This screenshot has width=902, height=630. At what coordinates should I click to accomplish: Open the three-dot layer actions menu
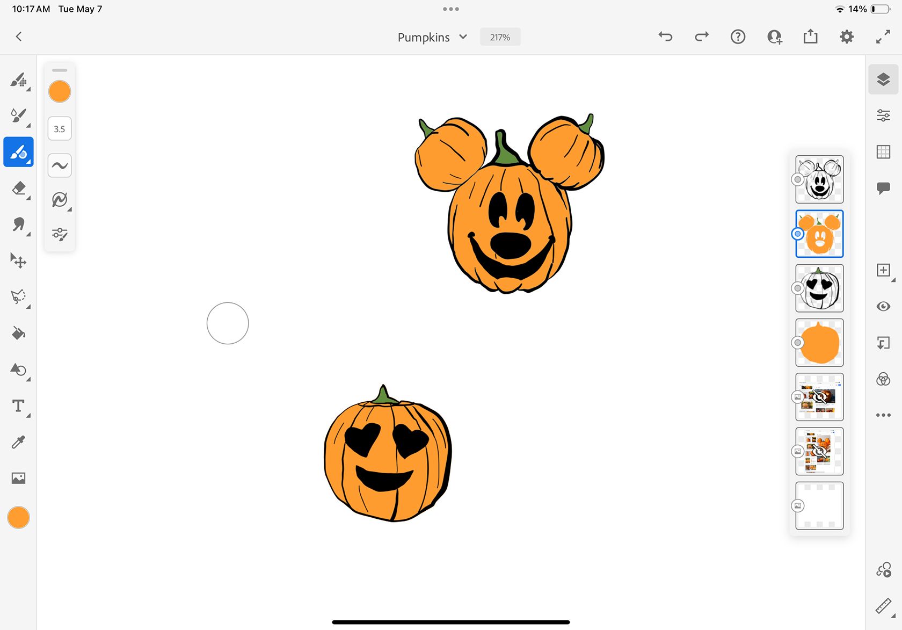(x=883, y=415)
